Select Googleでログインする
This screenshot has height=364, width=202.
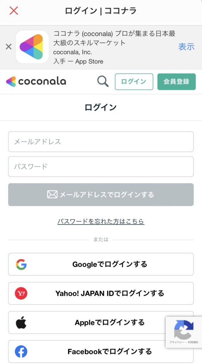[x=101, y=264]
